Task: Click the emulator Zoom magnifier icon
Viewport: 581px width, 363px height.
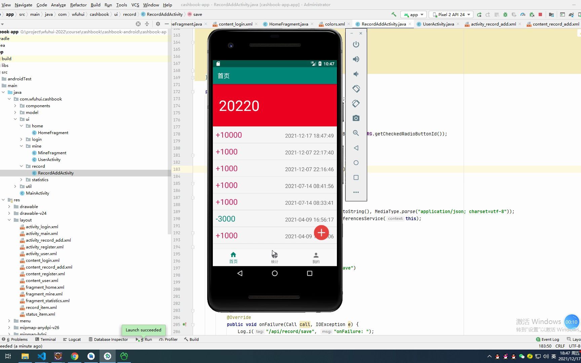Action: tap(356, 133)
